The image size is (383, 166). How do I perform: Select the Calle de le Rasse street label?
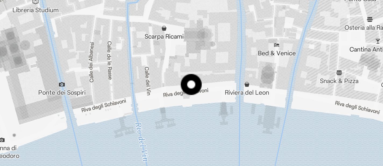(x=109, y=60)
